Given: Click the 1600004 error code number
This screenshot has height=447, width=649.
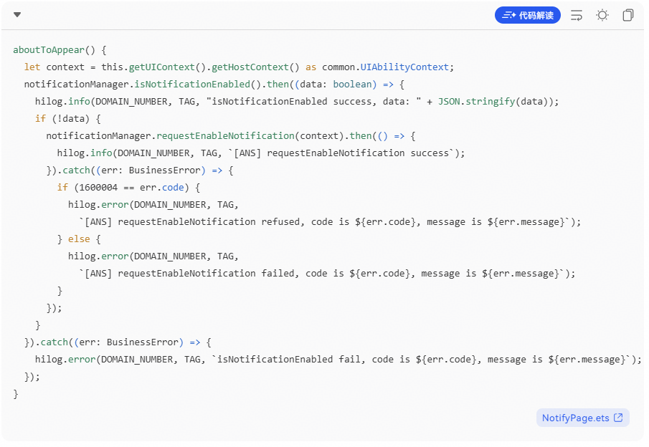Looking at the screenshot, I should (98, 187).
